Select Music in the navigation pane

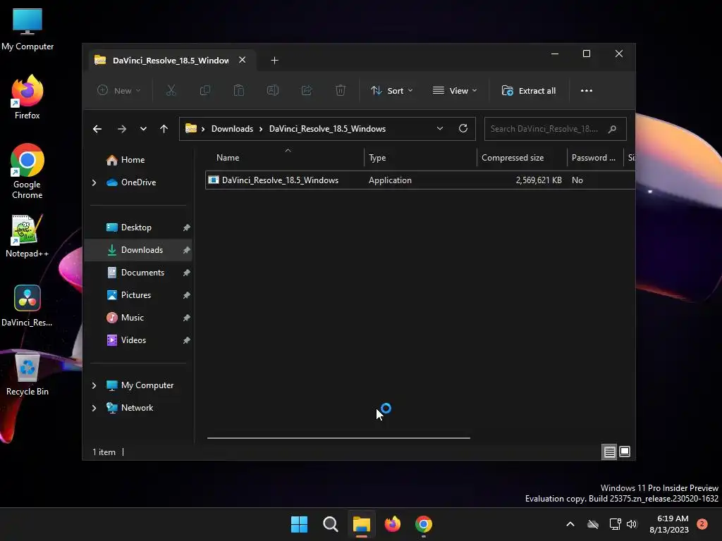coord(132,318)
